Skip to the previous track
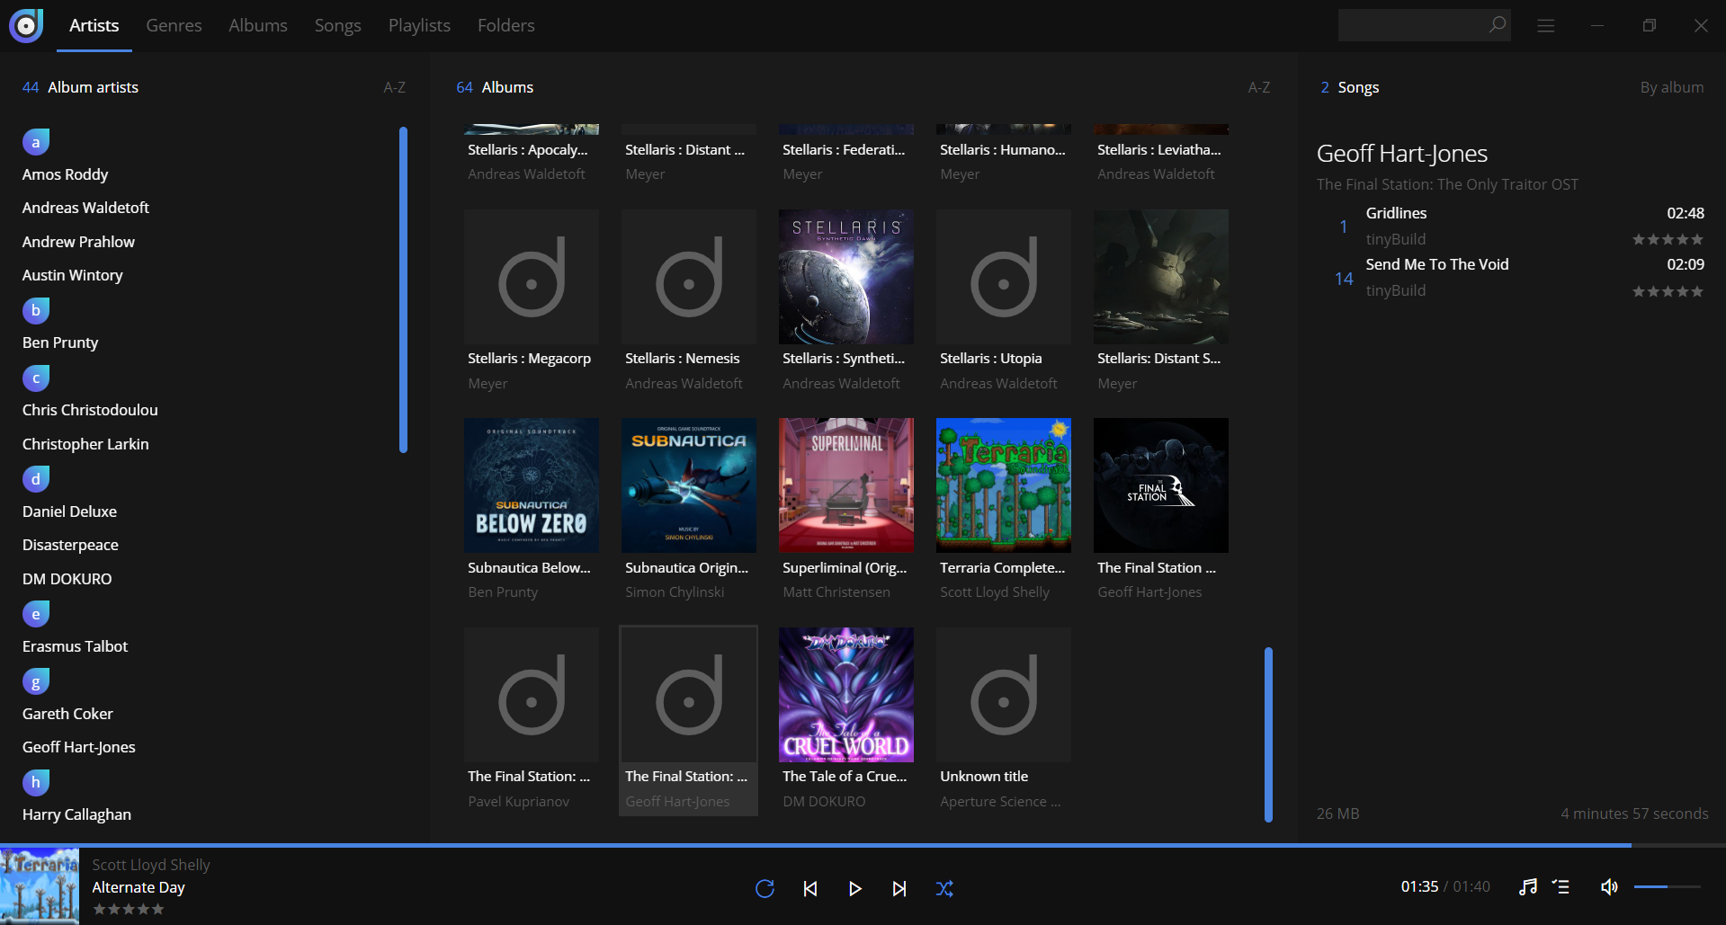The image size is (1726, 925). (809, 888)
